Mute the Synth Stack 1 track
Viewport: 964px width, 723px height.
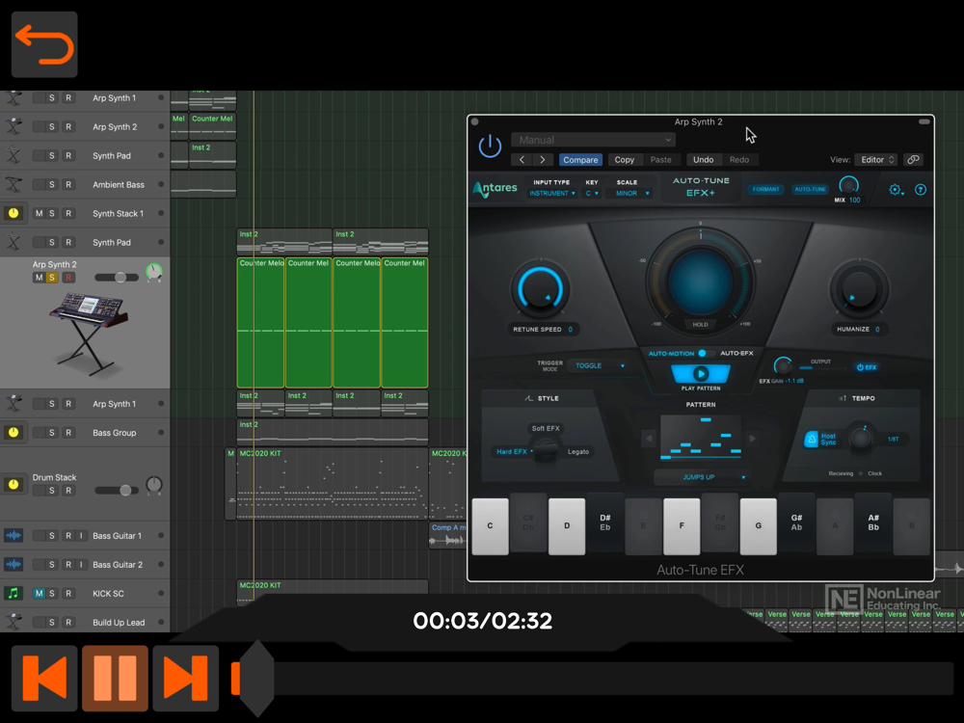tap(39, 213)
